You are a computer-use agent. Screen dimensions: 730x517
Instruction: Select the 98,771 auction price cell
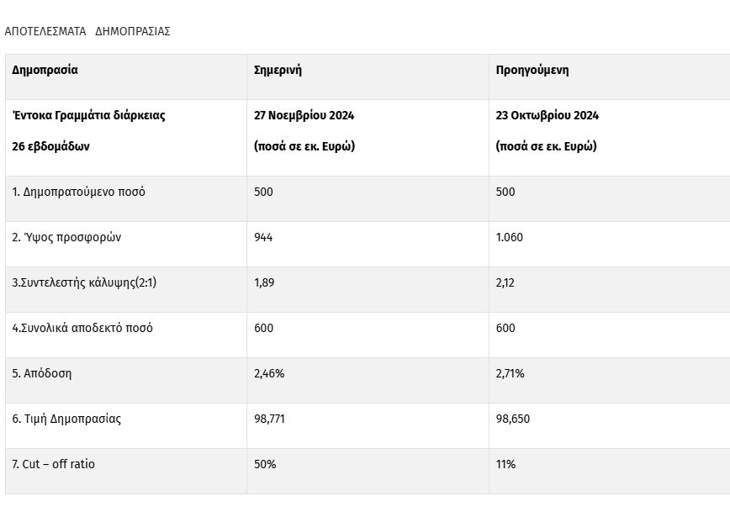point(271,419)
